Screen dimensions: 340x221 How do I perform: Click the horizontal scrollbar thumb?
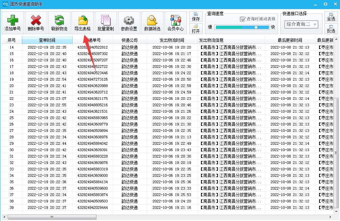pos(52,217)
